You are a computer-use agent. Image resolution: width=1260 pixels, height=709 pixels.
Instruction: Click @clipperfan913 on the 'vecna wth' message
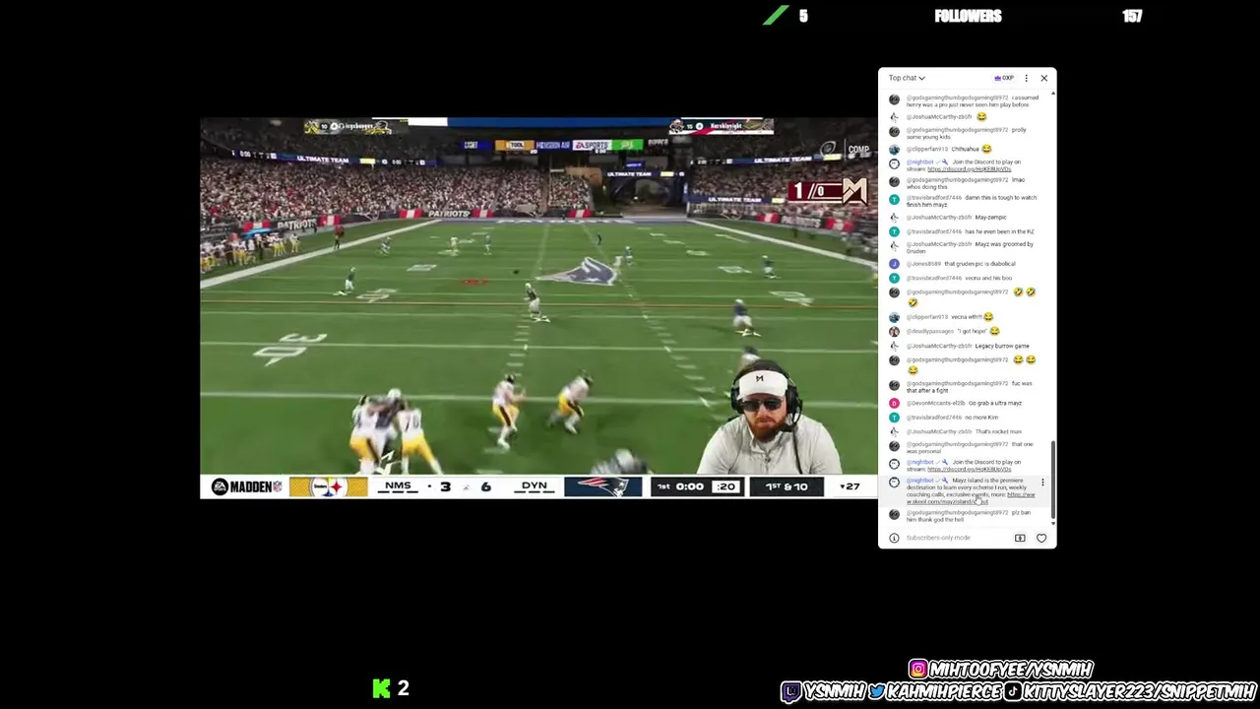(x=927, y=317)
